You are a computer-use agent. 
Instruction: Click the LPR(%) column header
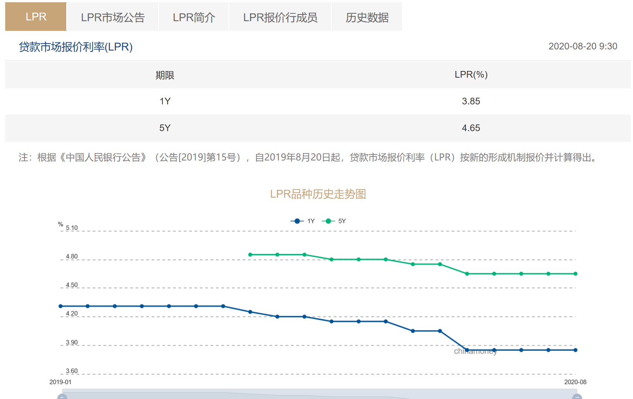click(x=471, y=75)
